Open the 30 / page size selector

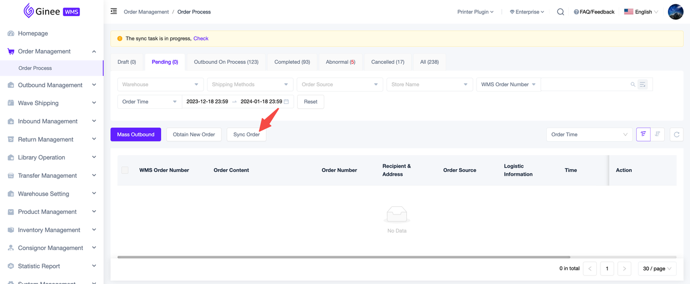pyautogui.click(x=657, y=268)
